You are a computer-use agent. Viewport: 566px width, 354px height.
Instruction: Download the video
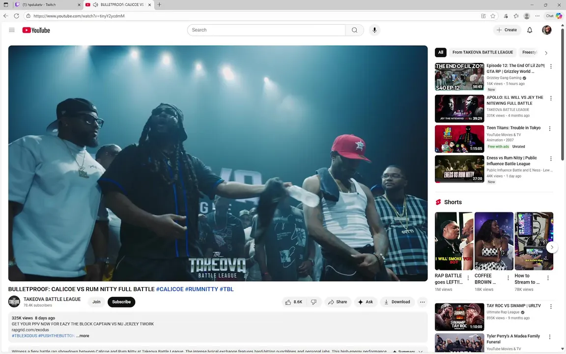(396, 302)
